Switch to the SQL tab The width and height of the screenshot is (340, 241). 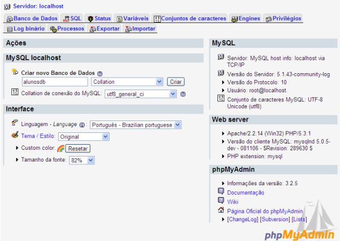click(x=72, y=19)
